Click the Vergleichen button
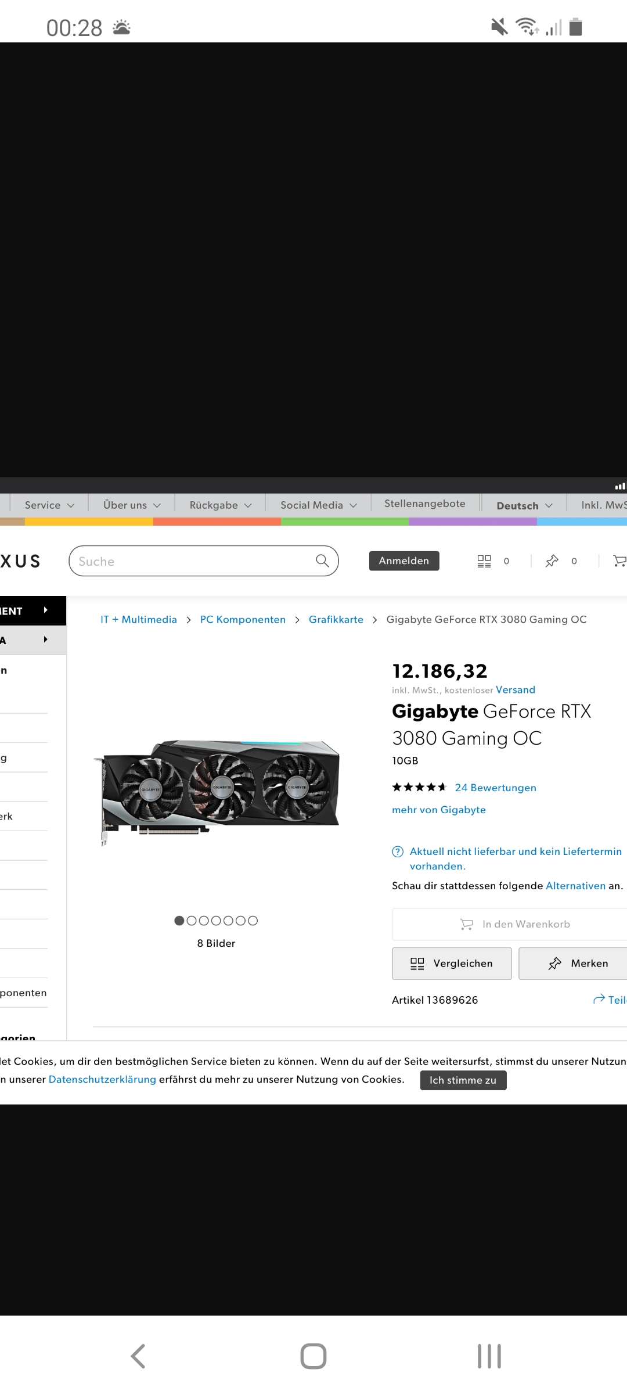 pyautogui.click(x=452, y=964)
